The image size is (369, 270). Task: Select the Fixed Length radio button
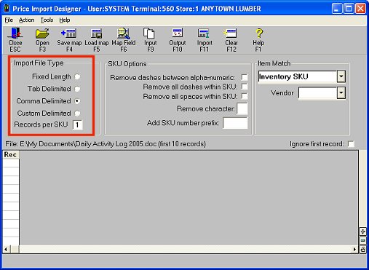(x=77, y=76)
